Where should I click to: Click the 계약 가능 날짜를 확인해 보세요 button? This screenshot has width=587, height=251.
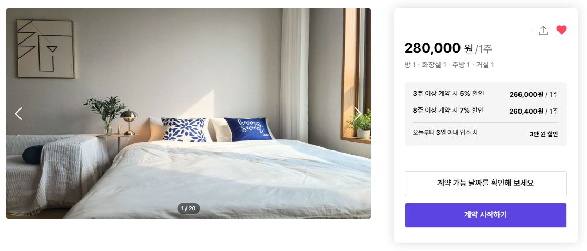[485, 183]
